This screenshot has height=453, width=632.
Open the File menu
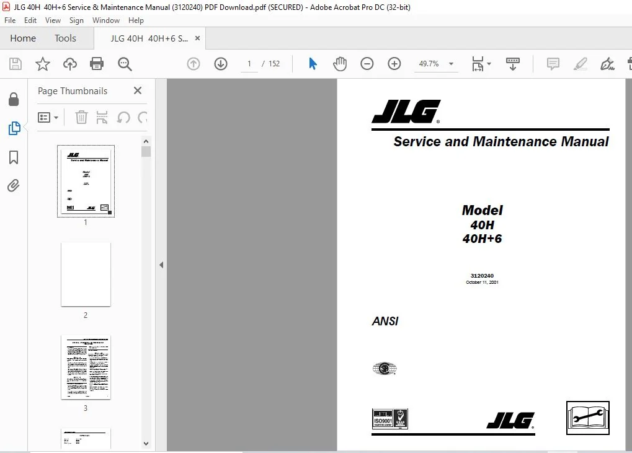click(x=10, y=20)
